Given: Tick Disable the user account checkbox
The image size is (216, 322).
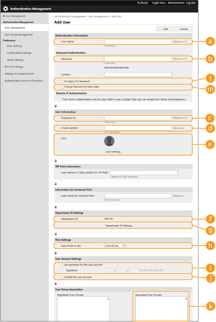Looking at the screenshot, I should tap(62, 277).
